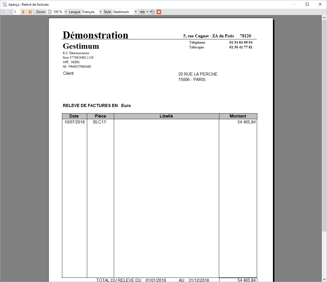Click the print setup checkmark icon
The height and width of the screenshot is (282, 327).
coord(152,12)
